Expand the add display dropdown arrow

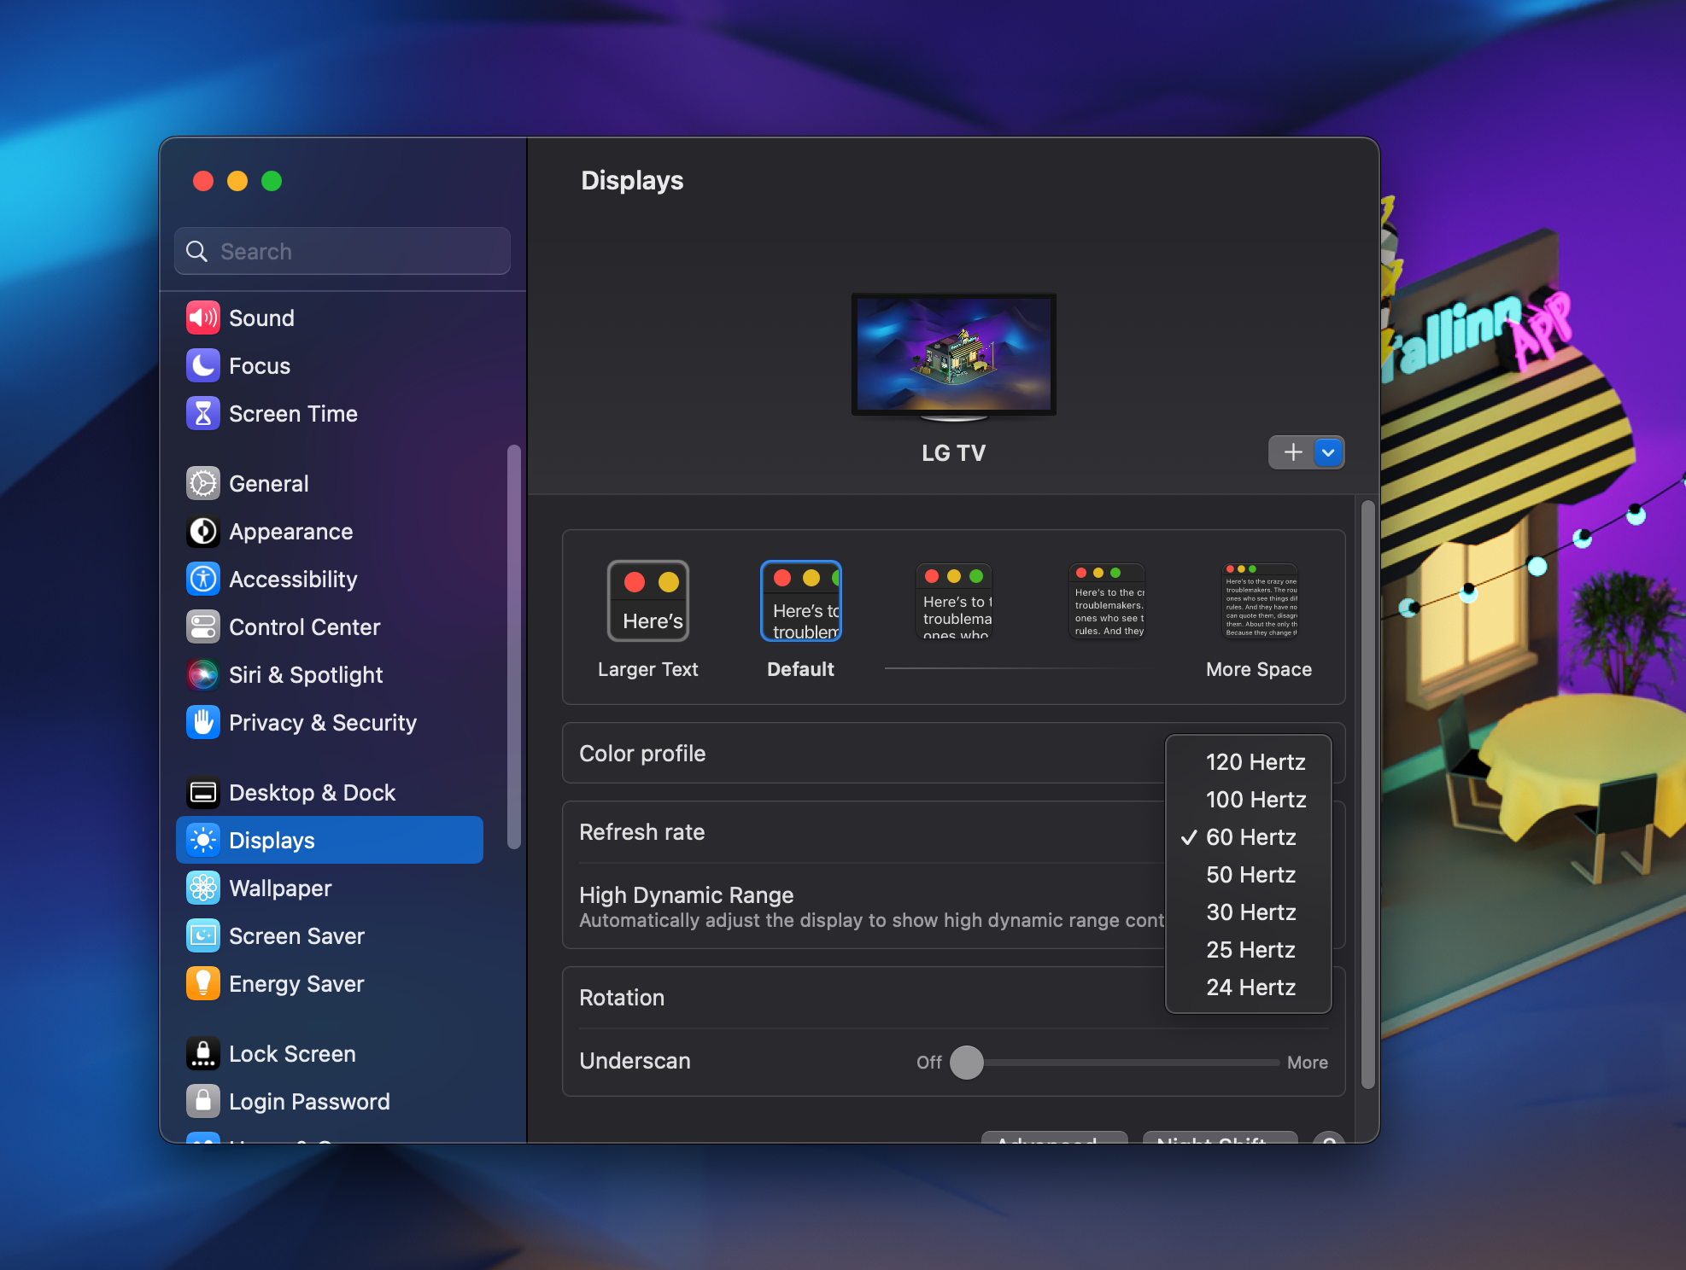click(x=1328, y=452)
